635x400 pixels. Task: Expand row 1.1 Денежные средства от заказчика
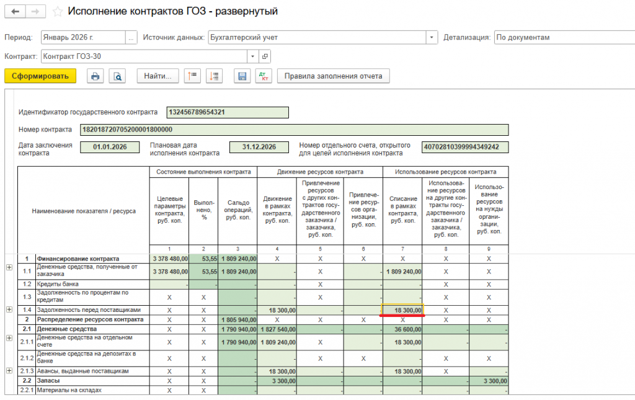(x=9, y=267)
